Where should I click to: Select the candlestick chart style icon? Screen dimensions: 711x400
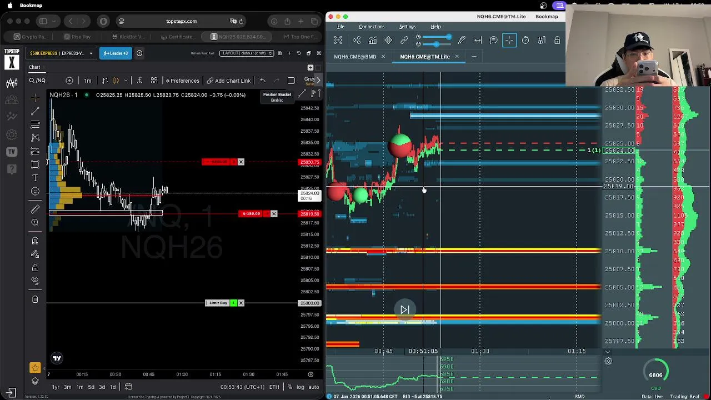click(116, 81)
